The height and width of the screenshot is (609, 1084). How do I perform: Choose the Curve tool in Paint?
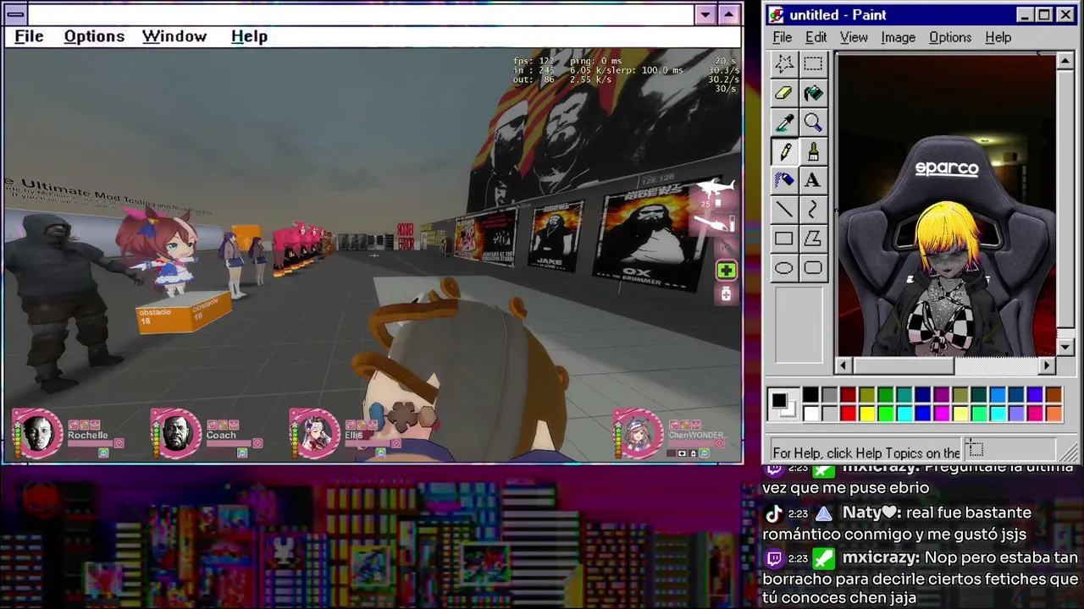pyautogui.click(x=813, y=209)
